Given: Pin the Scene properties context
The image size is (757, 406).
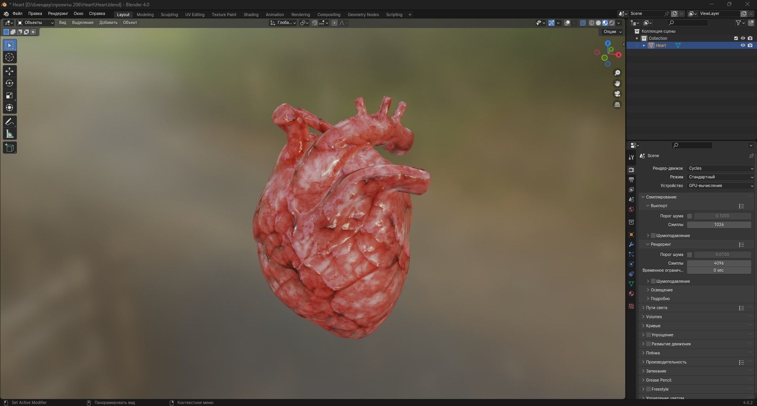Looking at the screenshot, I should (751, 156).
